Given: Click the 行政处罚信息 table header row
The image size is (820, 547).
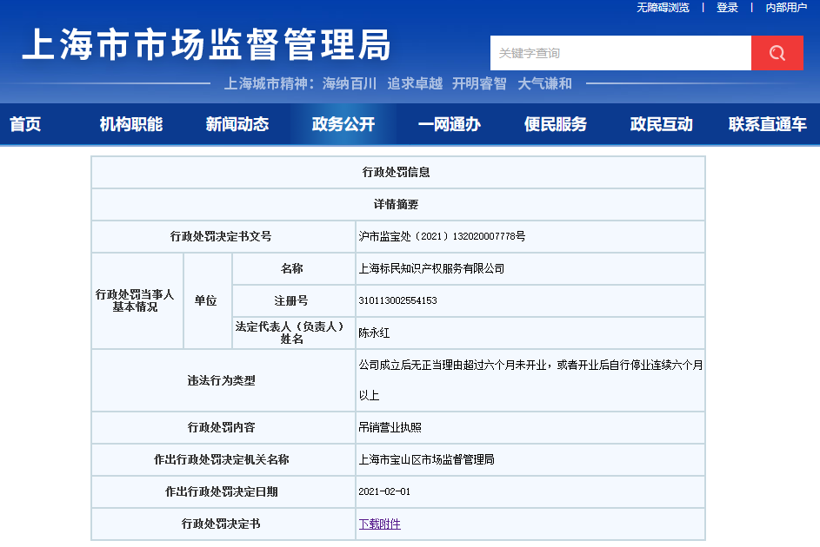Looking at the screenshot, I should (397, 172).
